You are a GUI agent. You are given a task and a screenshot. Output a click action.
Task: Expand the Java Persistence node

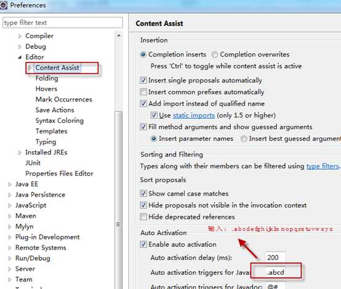pos(10,195)
